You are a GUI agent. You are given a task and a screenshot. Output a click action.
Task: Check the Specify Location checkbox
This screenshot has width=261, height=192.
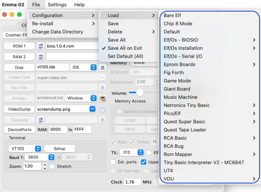tap(119, 111)
